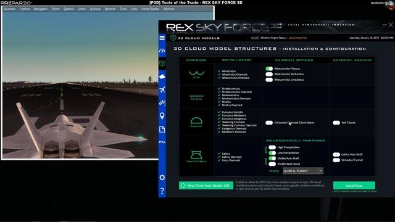This screenshot has width=395, height=222.
Task: Open the settings gear in REX sidebar
Action: [162, 178]
